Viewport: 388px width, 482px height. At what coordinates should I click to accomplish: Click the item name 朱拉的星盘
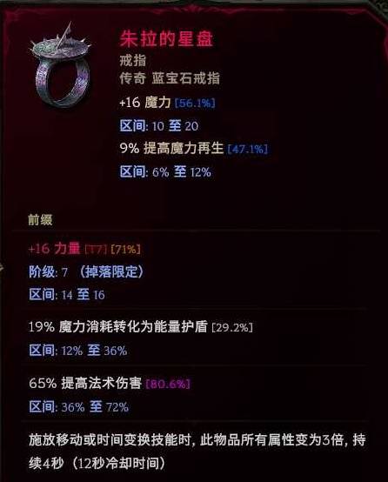166,39
